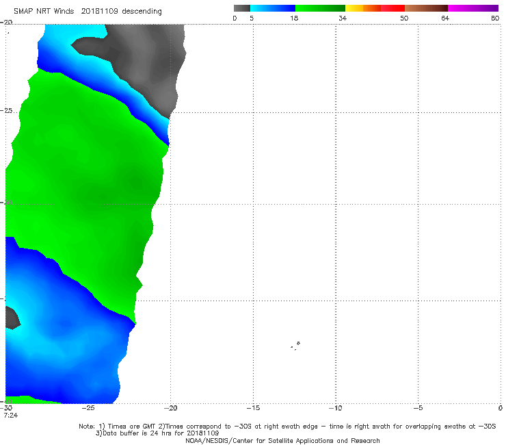Click the longitude axis label -25
This screenshot has width=506, height=445.
88,408
